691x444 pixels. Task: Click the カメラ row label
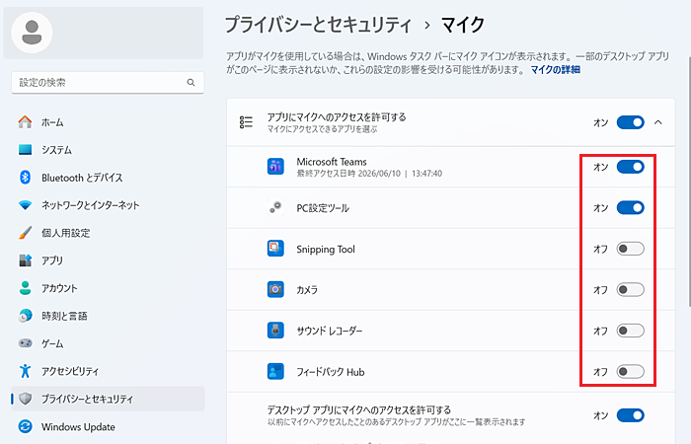[x=307, y=290]
